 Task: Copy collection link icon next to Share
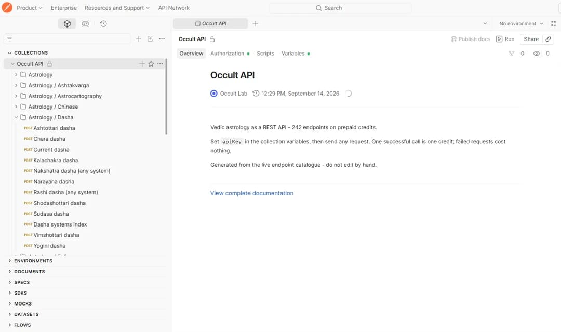point(548,39)
